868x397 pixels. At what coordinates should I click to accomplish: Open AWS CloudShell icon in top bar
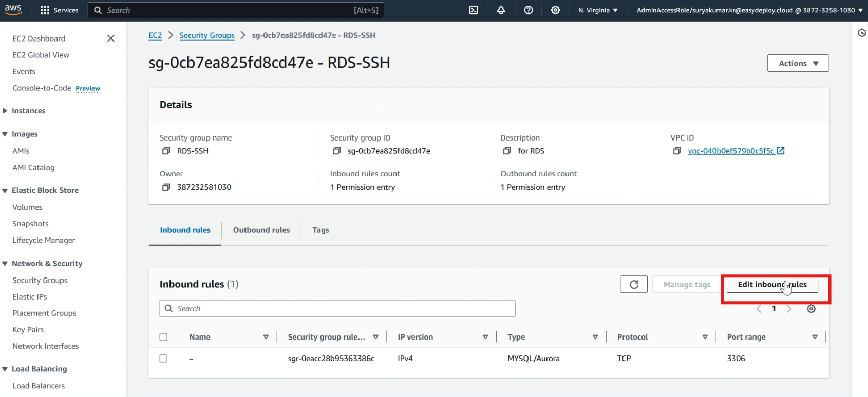click(x=474, y=10)
